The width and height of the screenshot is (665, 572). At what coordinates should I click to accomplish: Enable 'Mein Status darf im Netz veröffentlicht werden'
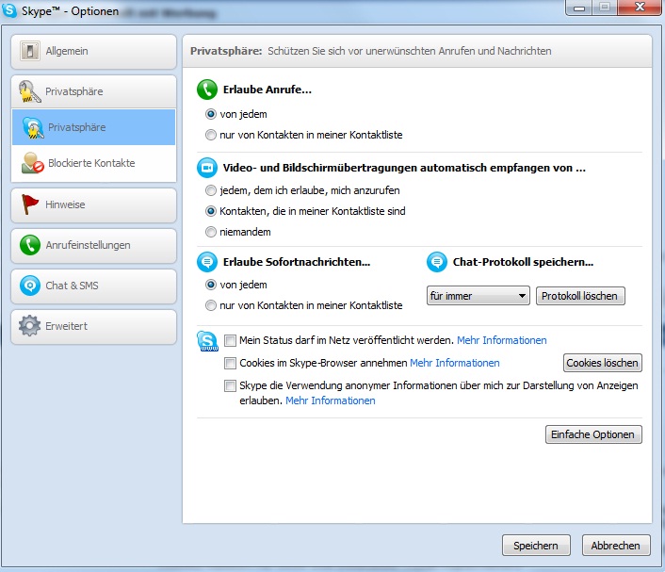point(230,340)
